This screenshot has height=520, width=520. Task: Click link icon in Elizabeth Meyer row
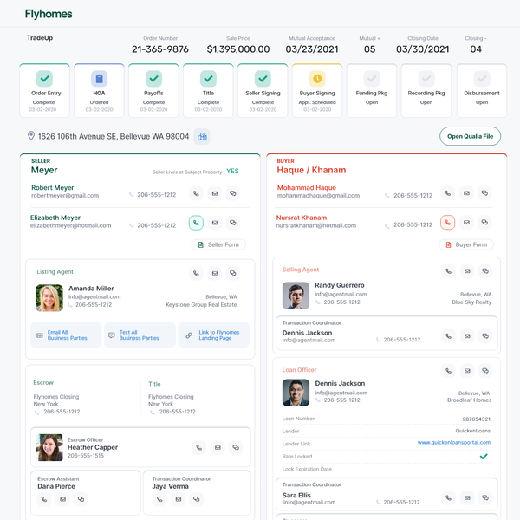pyautogui.click(x=233, y=223)
